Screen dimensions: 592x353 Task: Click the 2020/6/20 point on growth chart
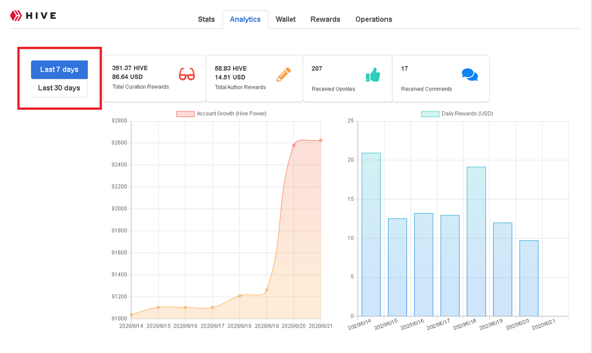294,146
